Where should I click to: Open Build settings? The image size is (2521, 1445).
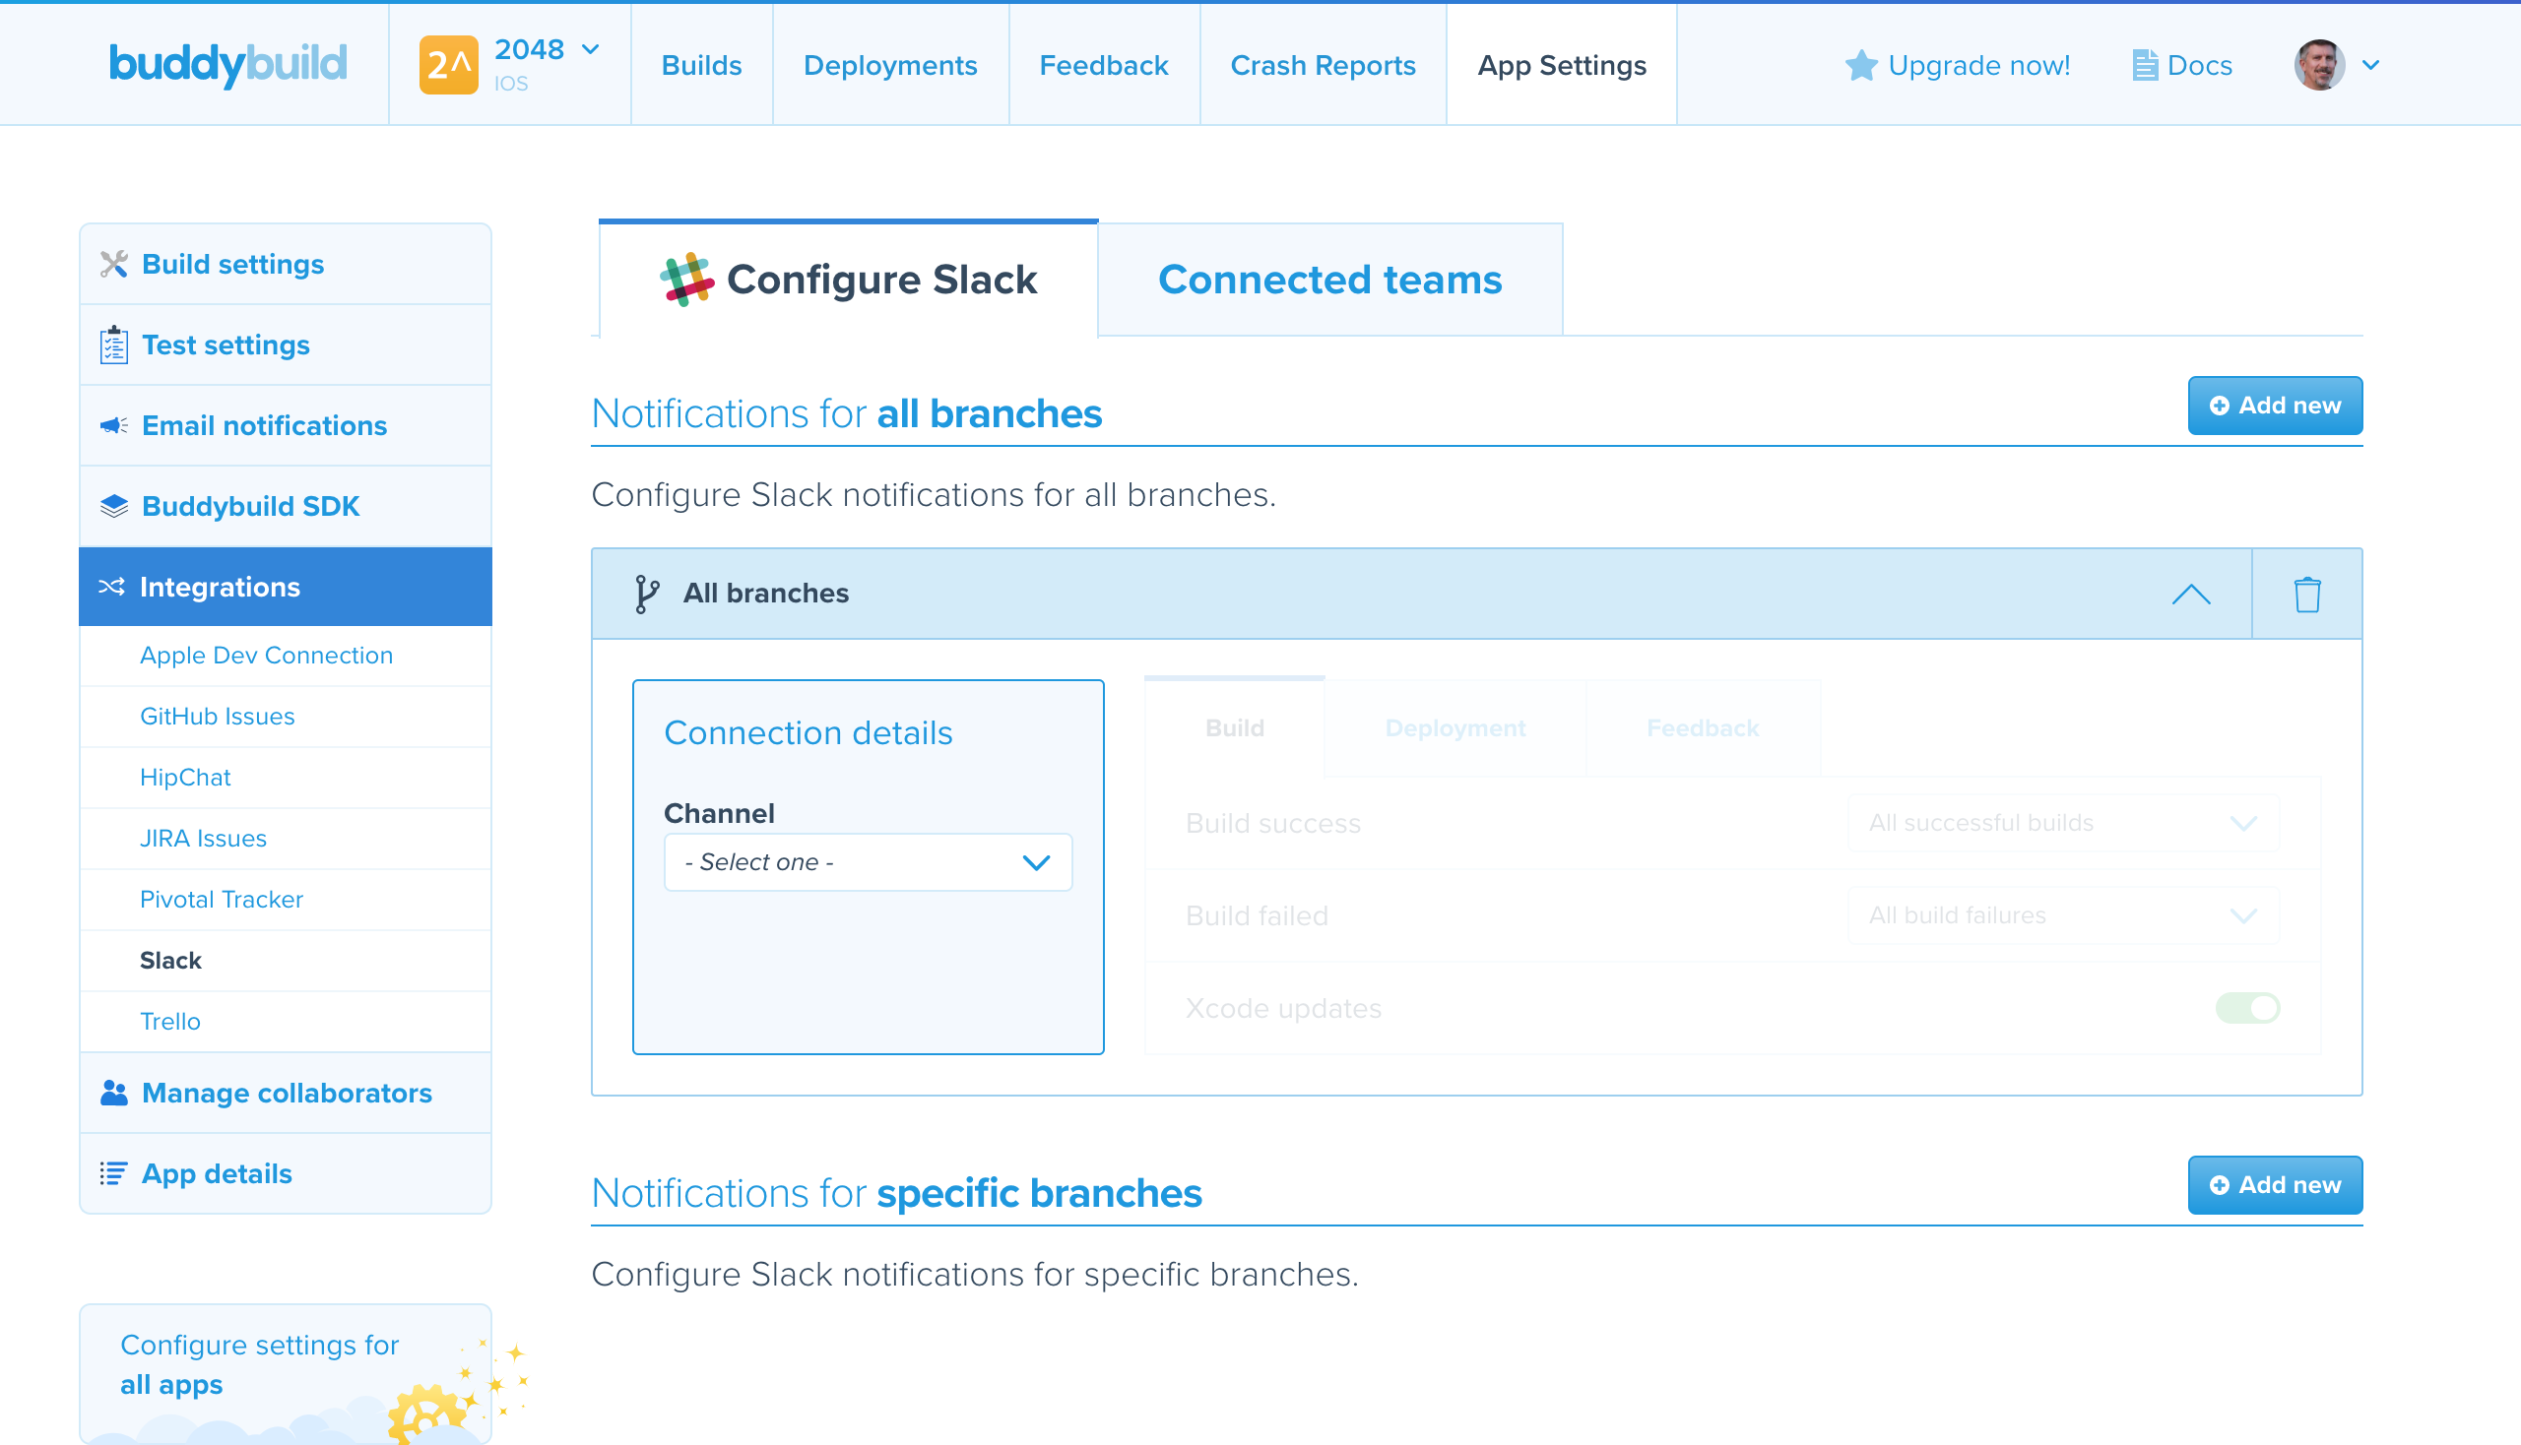[x=285, y=264]
